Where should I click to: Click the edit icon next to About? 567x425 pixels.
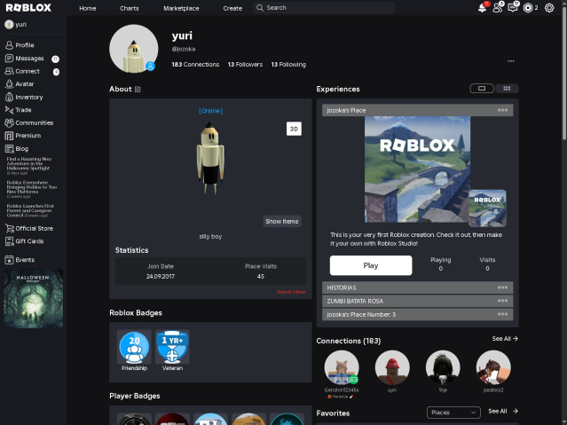coord(138,90)
